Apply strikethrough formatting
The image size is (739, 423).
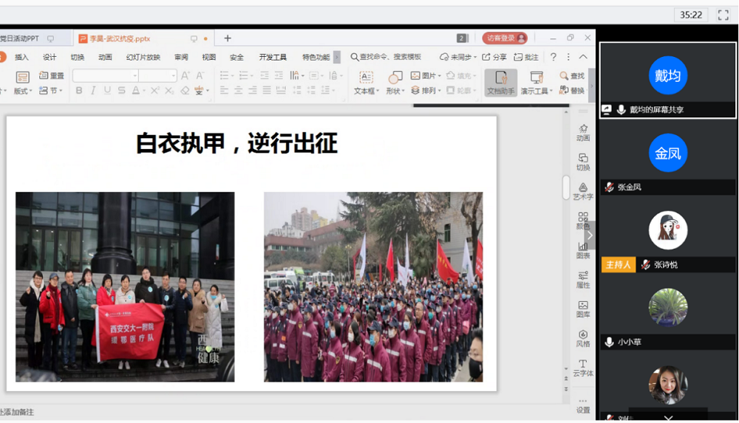point(122,91)
